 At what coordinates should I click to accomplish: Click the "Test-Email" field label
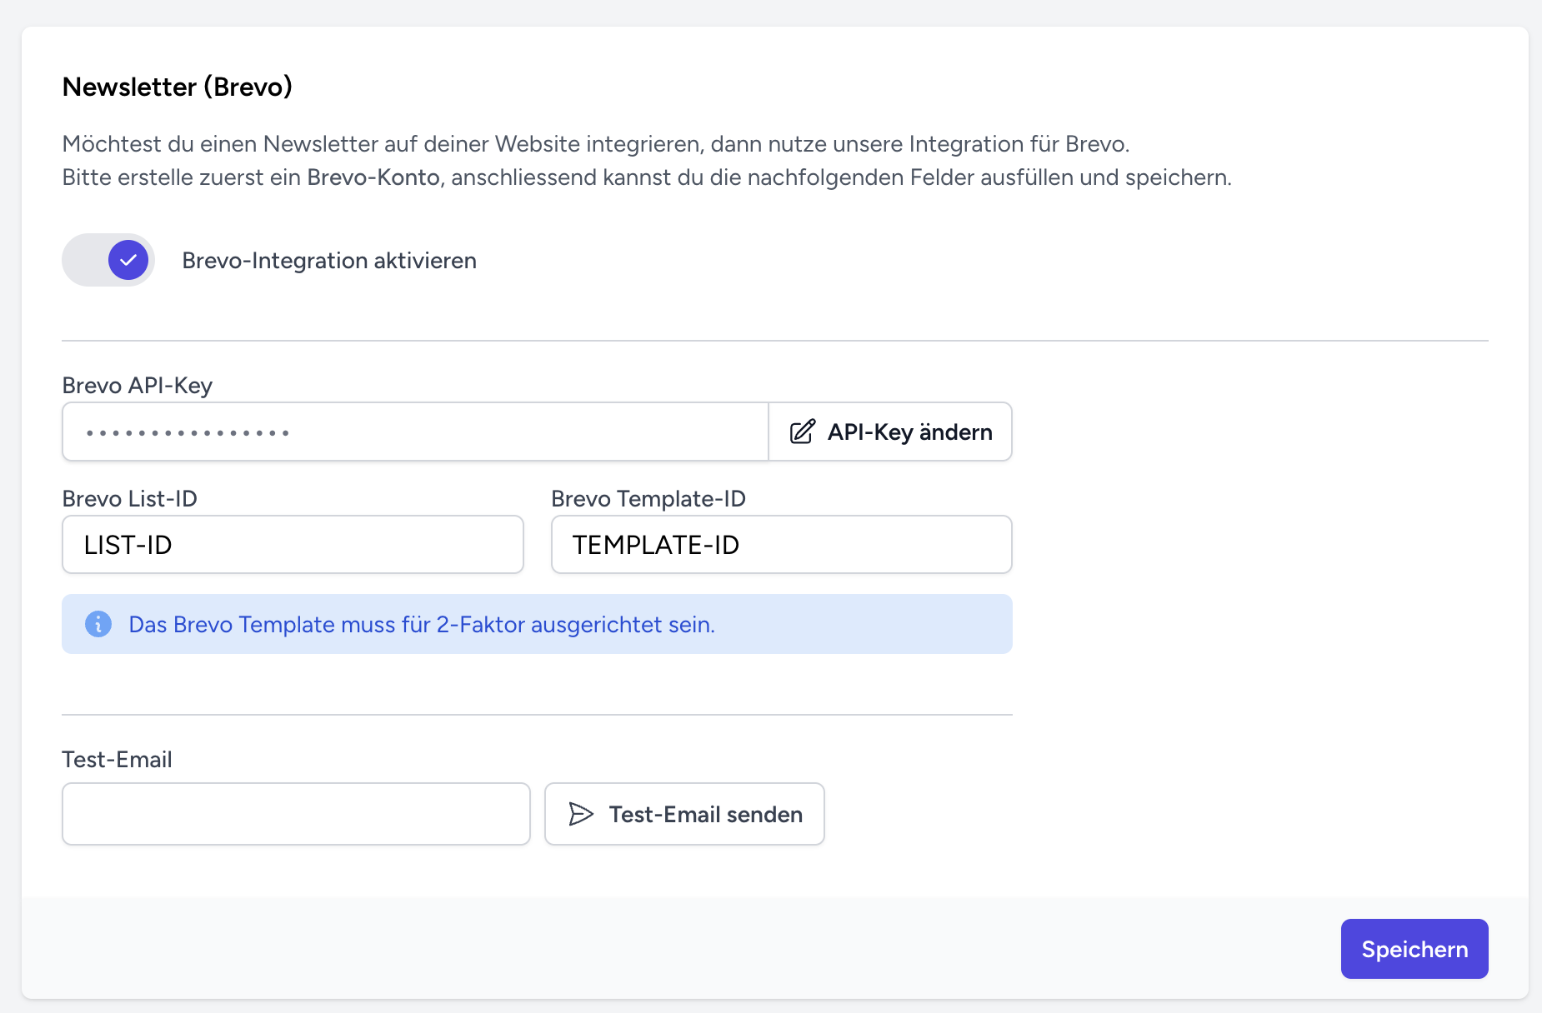118,760
